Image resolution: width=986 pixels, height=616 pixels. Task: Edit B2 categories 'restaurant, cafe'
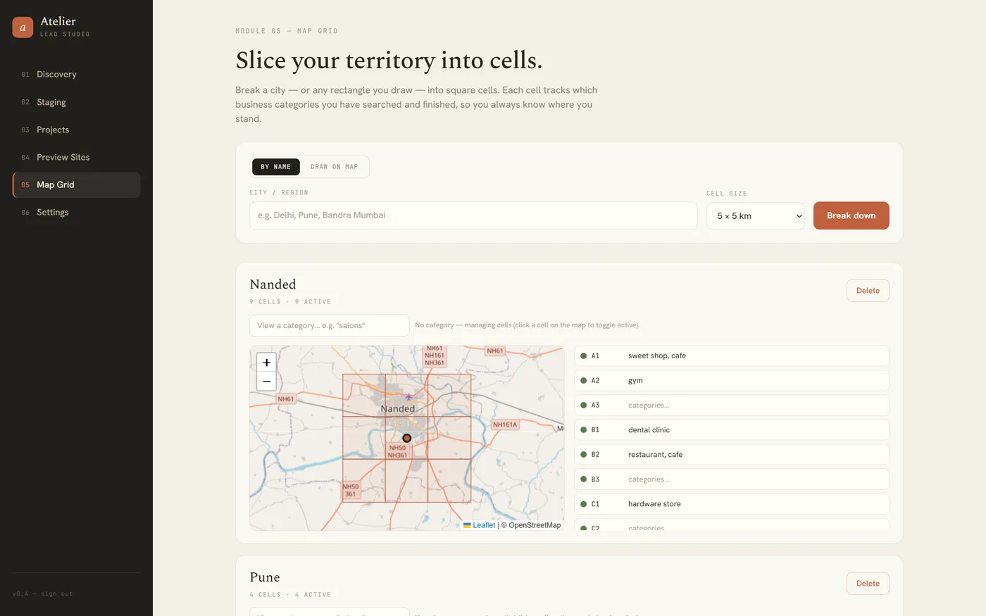tap(754, 455)
